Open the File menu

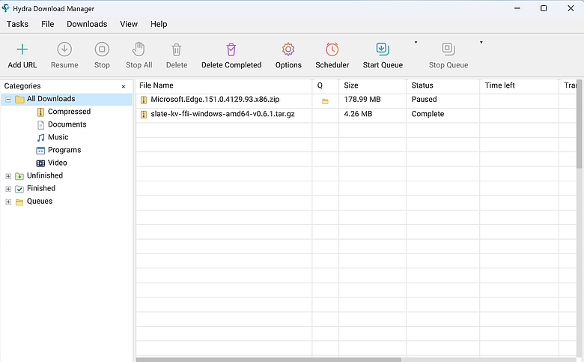click(48, 24)
